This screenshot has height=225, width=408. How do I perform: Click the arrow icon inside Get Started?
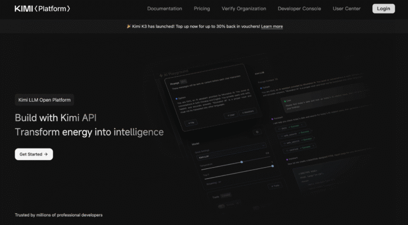(x=46, y=154)
